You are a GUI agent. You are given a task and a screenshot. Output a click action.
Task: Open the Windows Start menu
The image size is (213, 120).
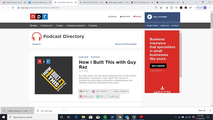[3, 117]
